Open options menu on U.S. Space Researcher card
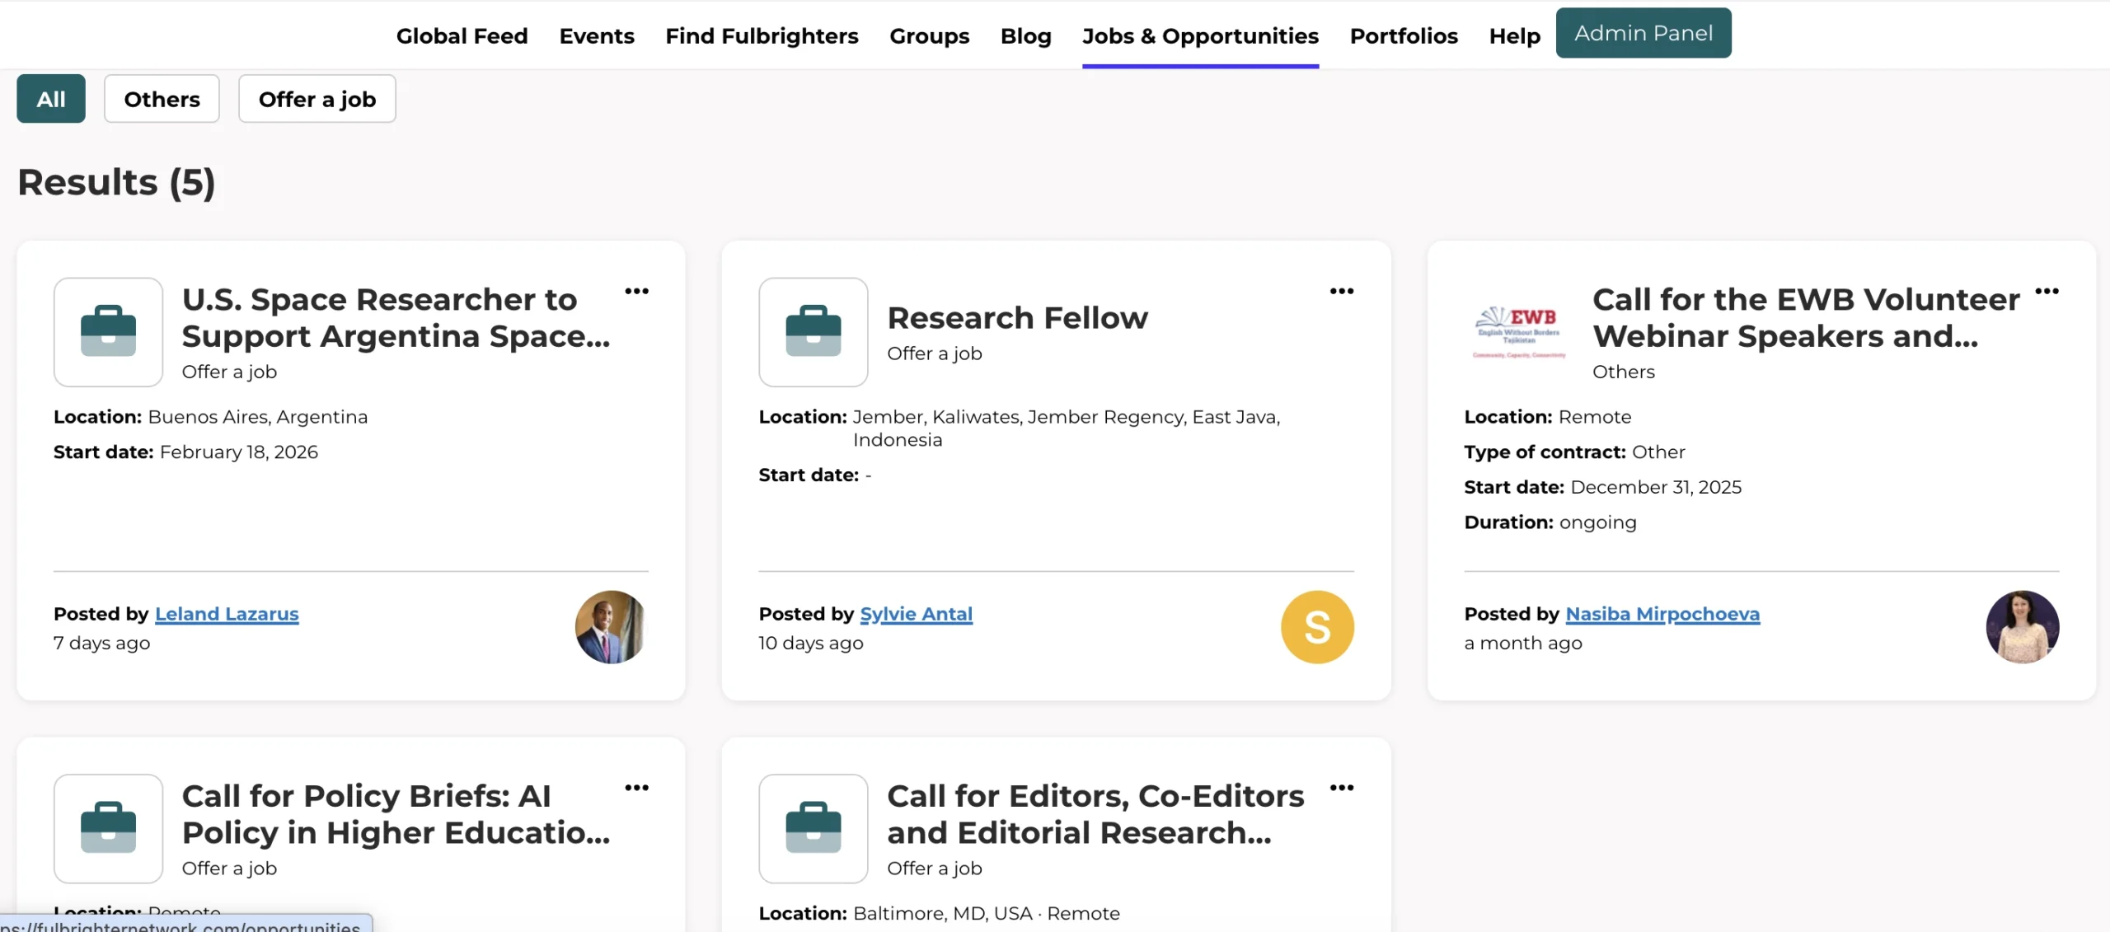2110x932 pixels. click(636, 291)
